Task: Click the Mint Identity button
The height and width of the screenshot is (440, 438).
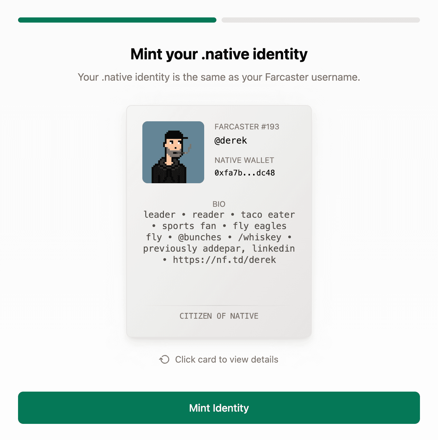Action: pos(219,408)
